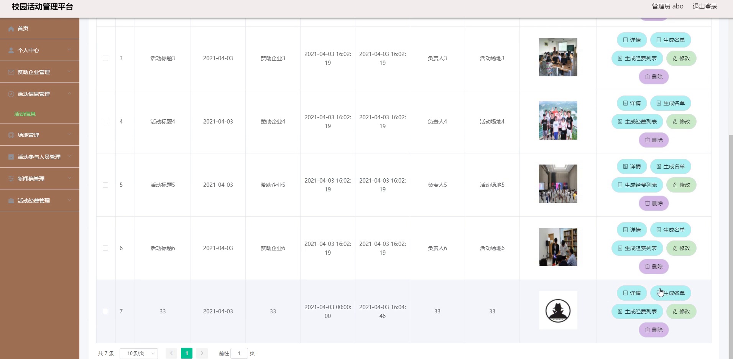The height and width of the screenshot is (359, 733).
Task: Expand the 场地管理 menu section
Action: tap(69, 135)
